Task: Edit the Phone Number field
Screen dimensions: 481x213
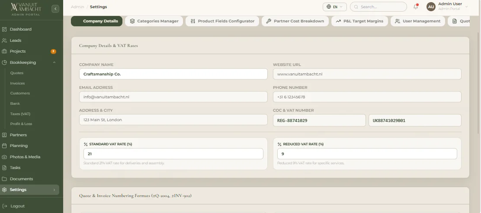Action: coord(367,97)
